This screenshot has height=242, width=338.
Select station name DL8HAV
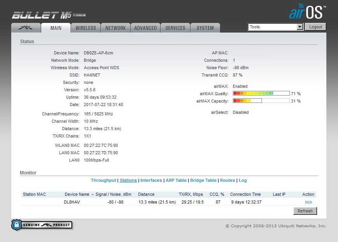[72, 202]
